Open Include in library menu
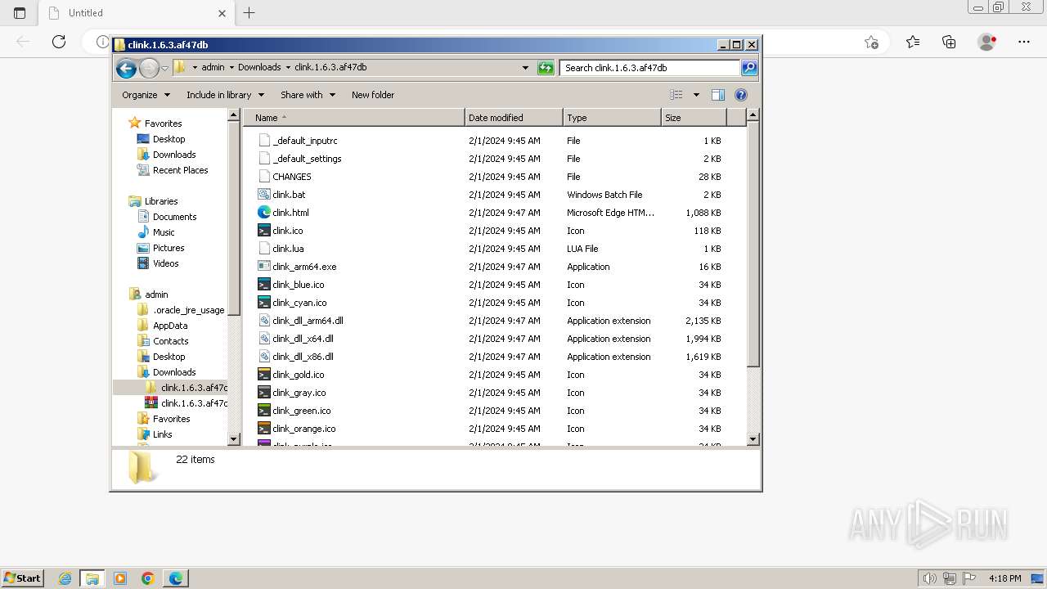The height and width of the screenshot is (589, 1047). [x=225, y=95]
